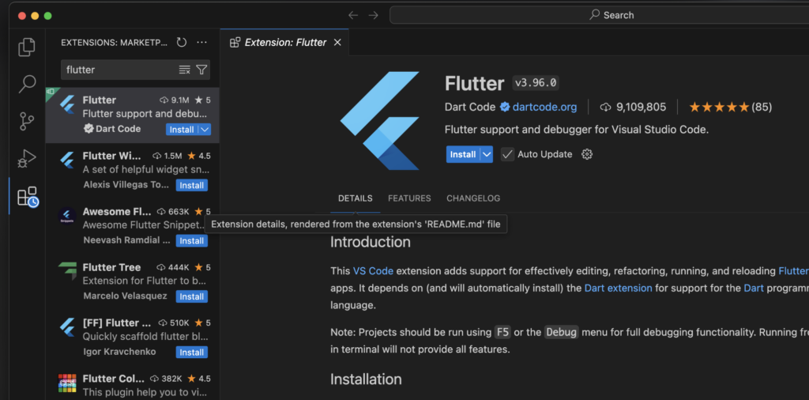809x400 pixels.
Task: Click the Igor Kravchenko publisher name
Action: point(120,352)
